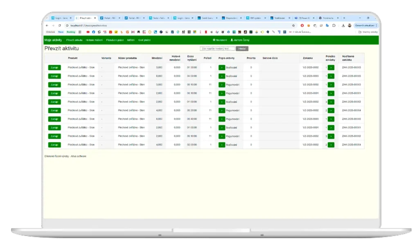Open Nastavení gear settings in green navbar

tap(220, 40)
